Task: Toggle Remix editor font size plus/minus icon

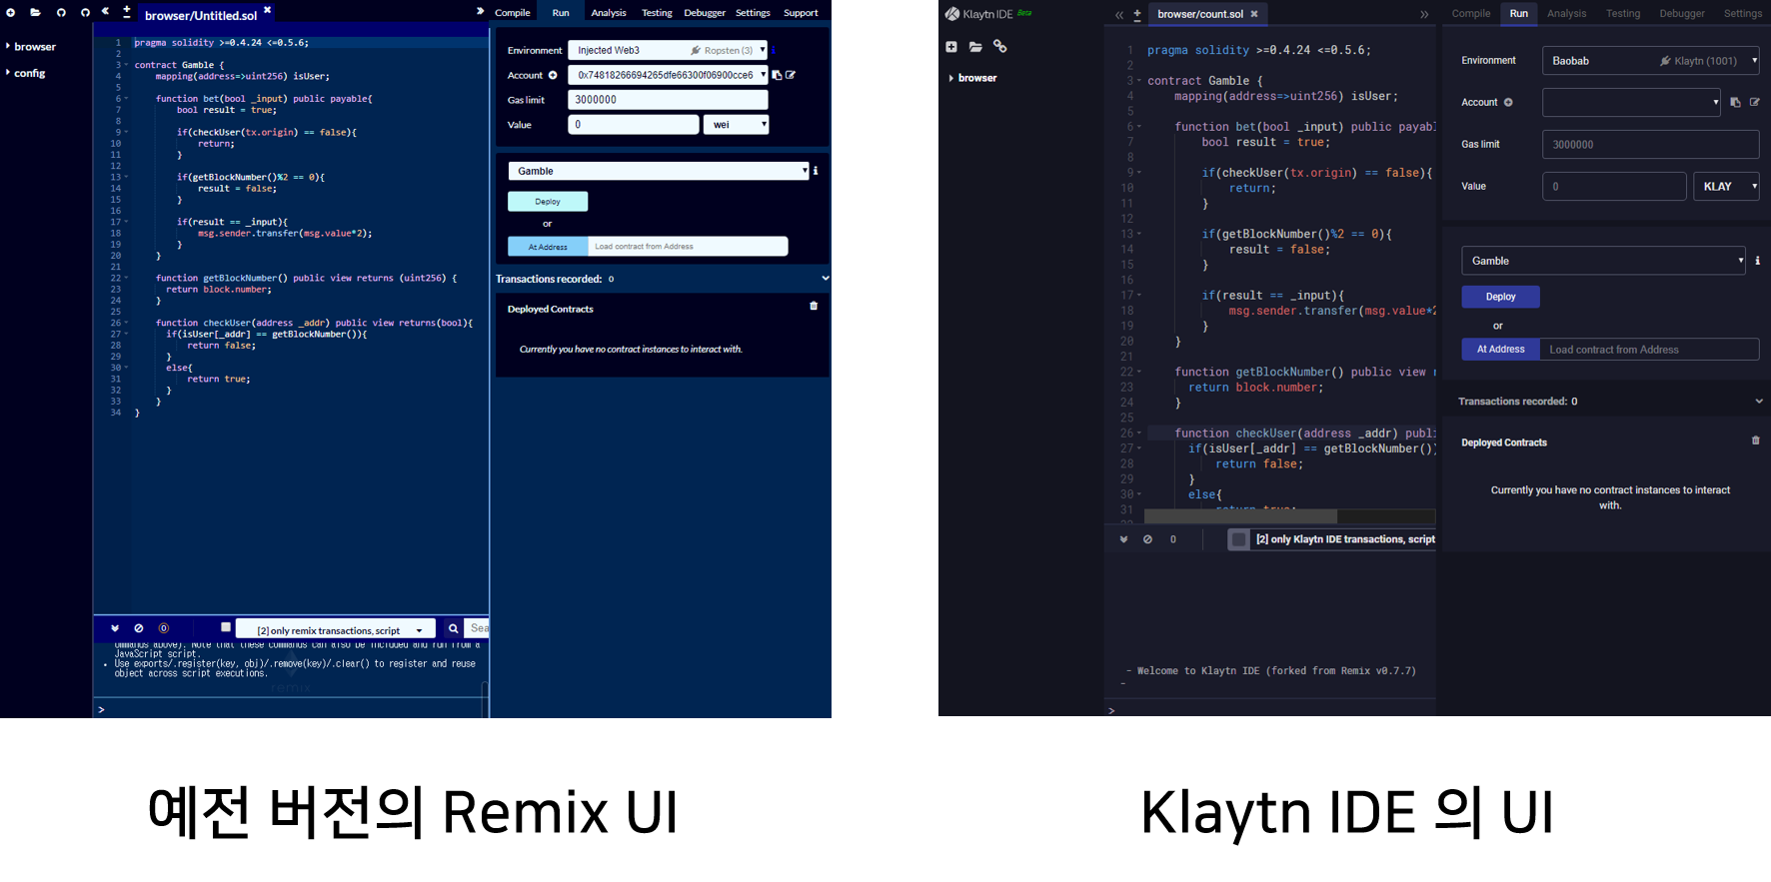Action: 127,12
